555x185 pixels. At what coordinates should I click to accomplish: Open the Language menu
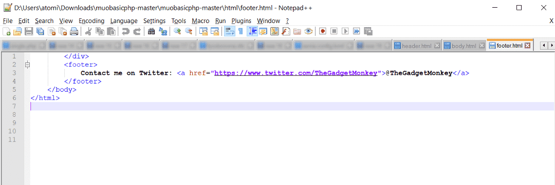pos(123,21)
